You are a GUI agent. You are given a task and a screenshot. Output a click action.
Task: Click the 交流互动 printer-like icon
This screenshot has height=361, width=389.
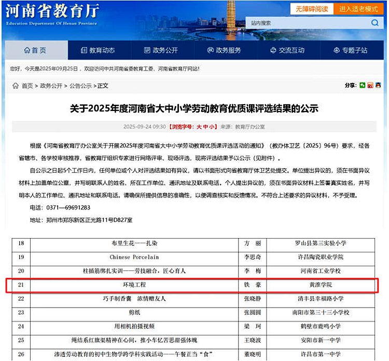click(273, 50)
